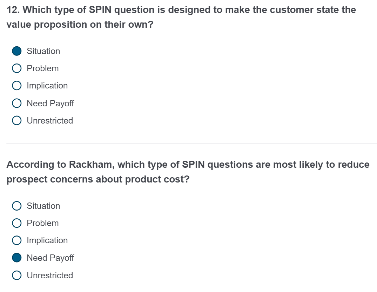This screenshot has width=377, height=292.
Task: Click the Need Payoff label in question 12
Action: click(x=50, y=103)
